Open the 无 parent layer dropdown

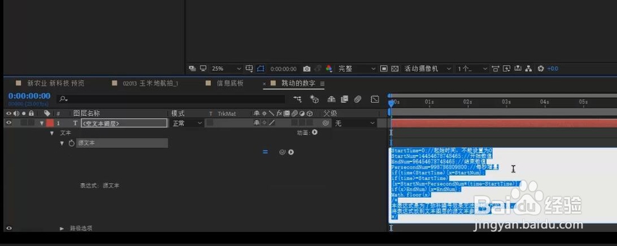[355, 123]
